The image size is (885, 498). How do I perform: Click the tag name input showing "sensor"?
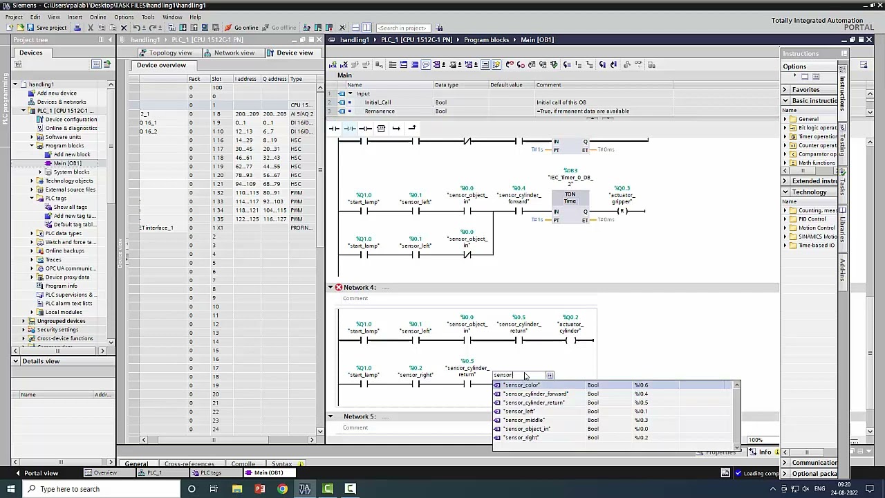(x=519, y=376)
